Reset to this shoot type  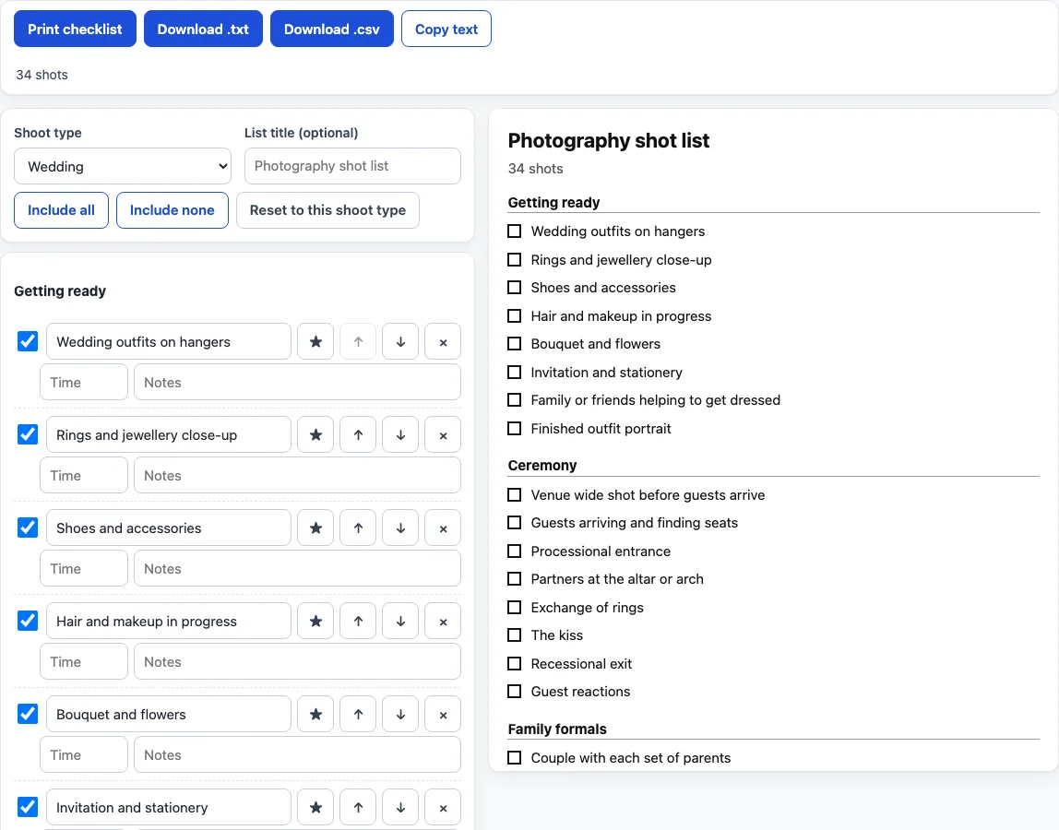click(327, 210)
